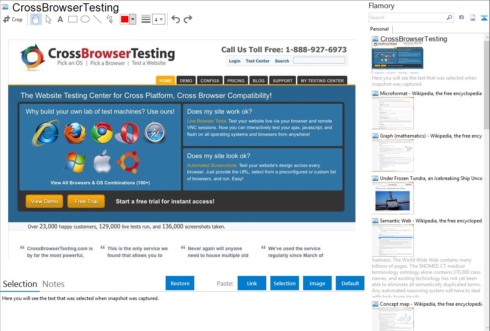The image size is (490, 331).
Task: Click the Internet Explorer browser icon
Action: click(x=46, y=133)
